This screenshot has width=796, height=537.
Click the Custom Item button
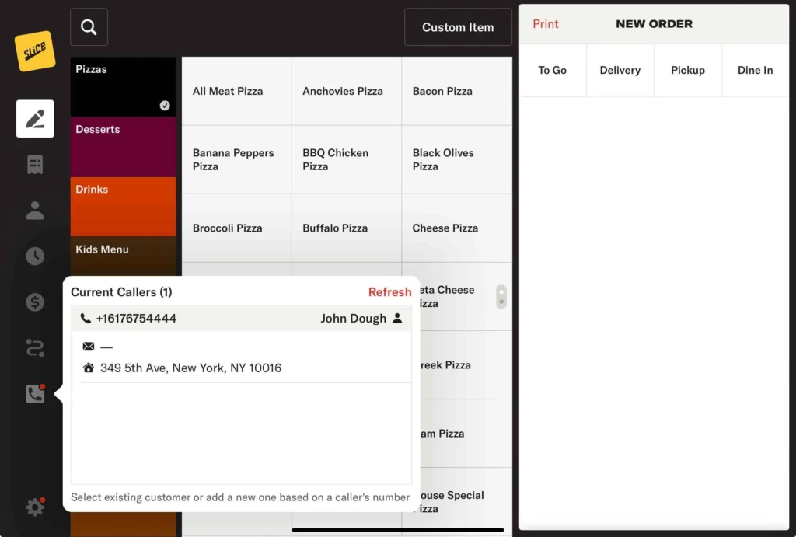[458, 27]
